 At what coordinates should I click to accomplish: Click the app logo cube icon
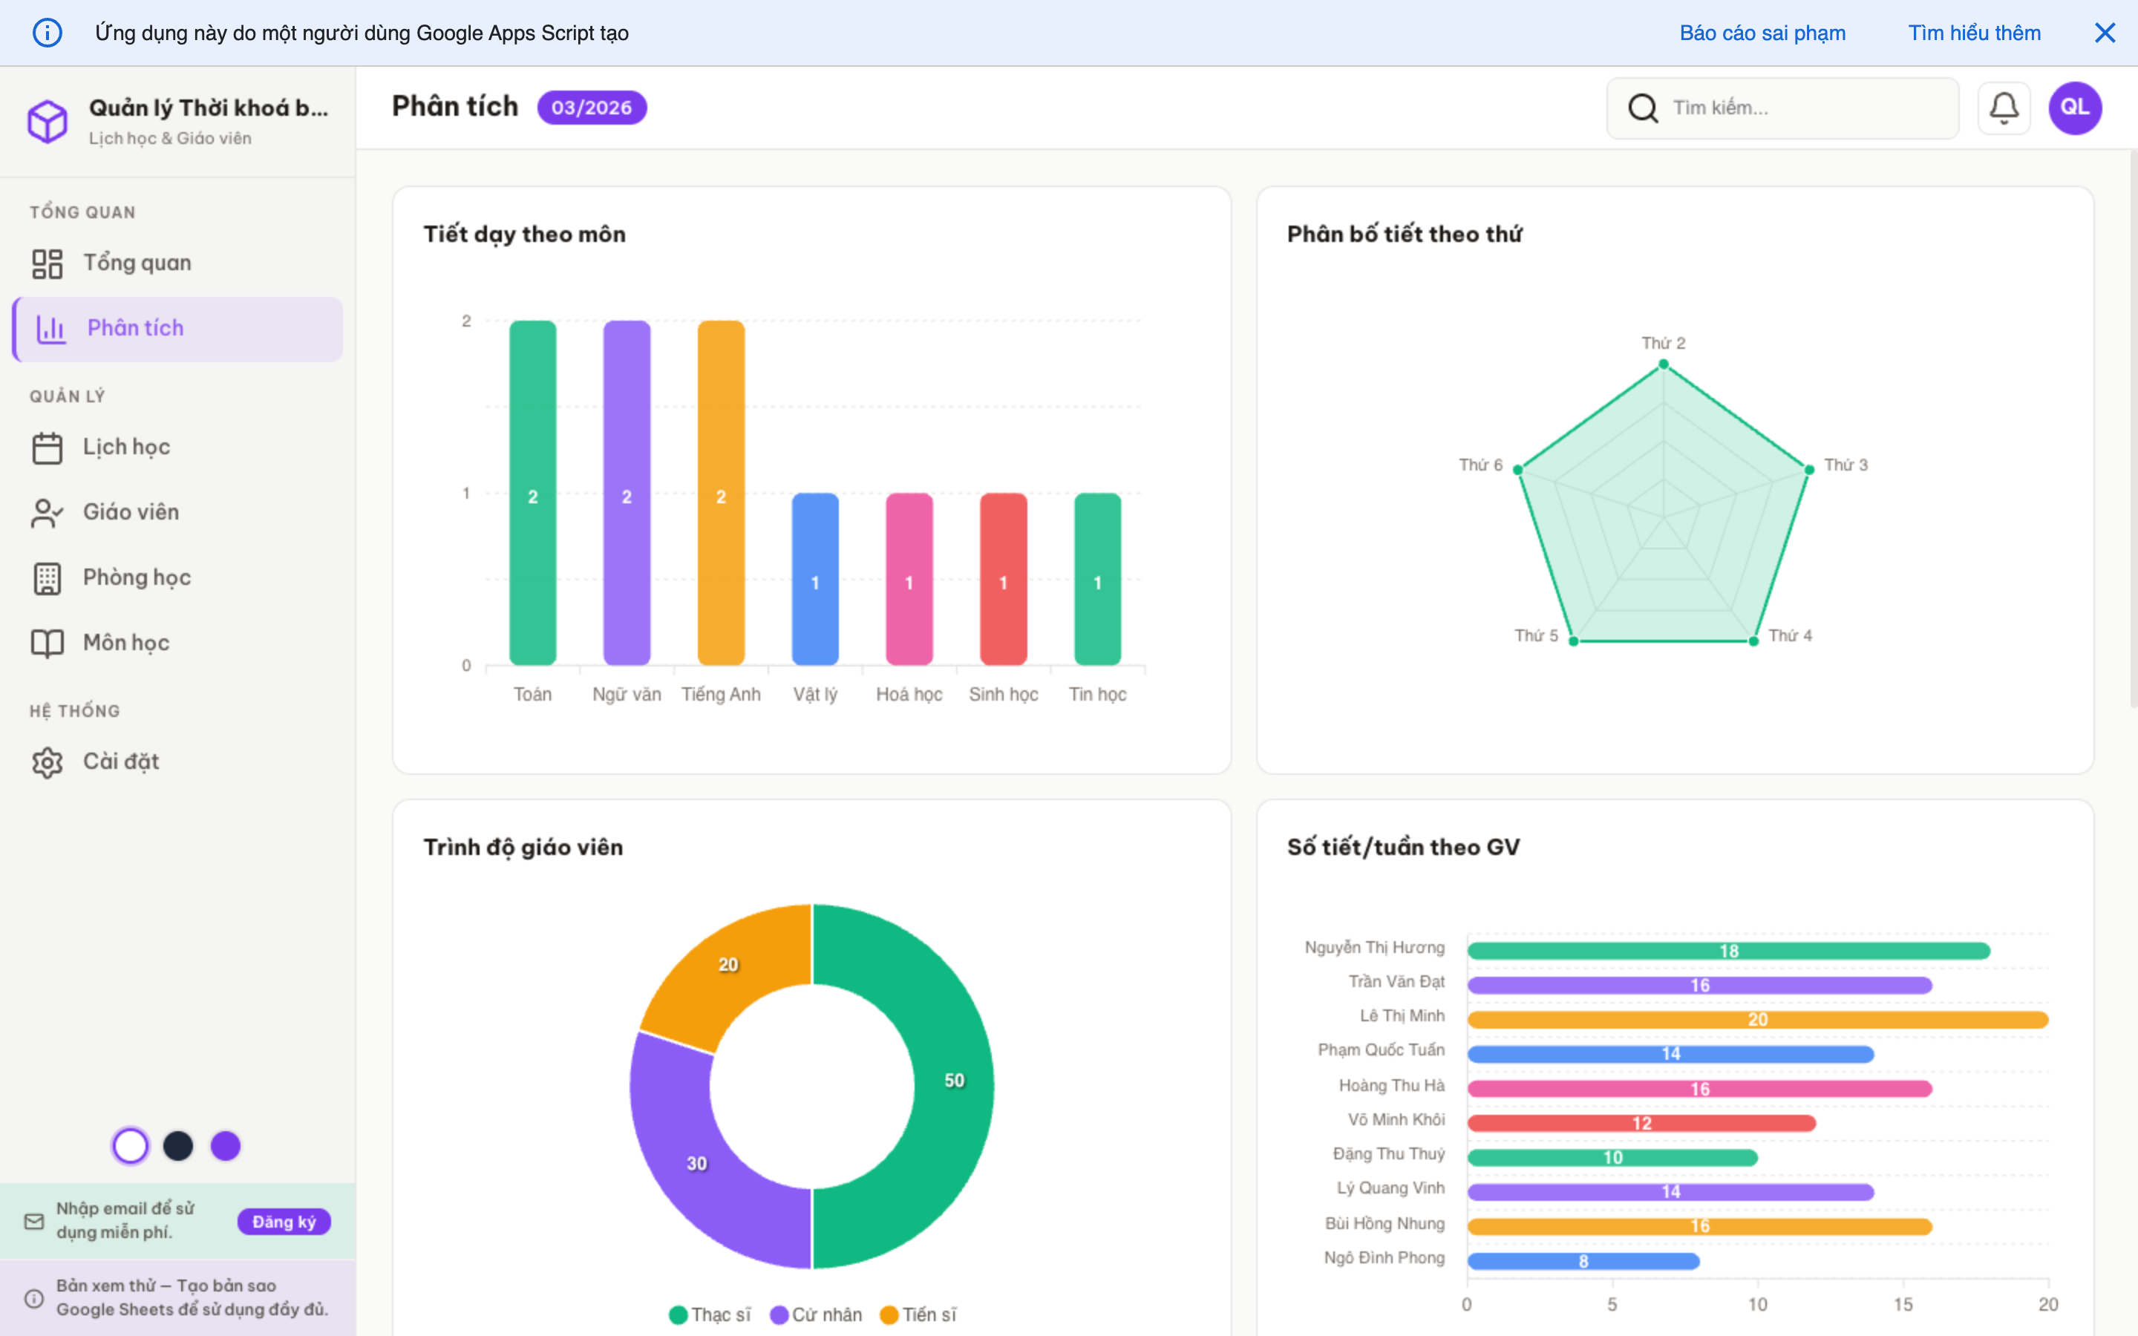click(48, 121)
